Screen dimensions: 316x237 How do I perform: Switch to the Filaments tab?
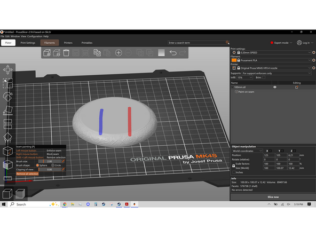(x=49, y=43)
